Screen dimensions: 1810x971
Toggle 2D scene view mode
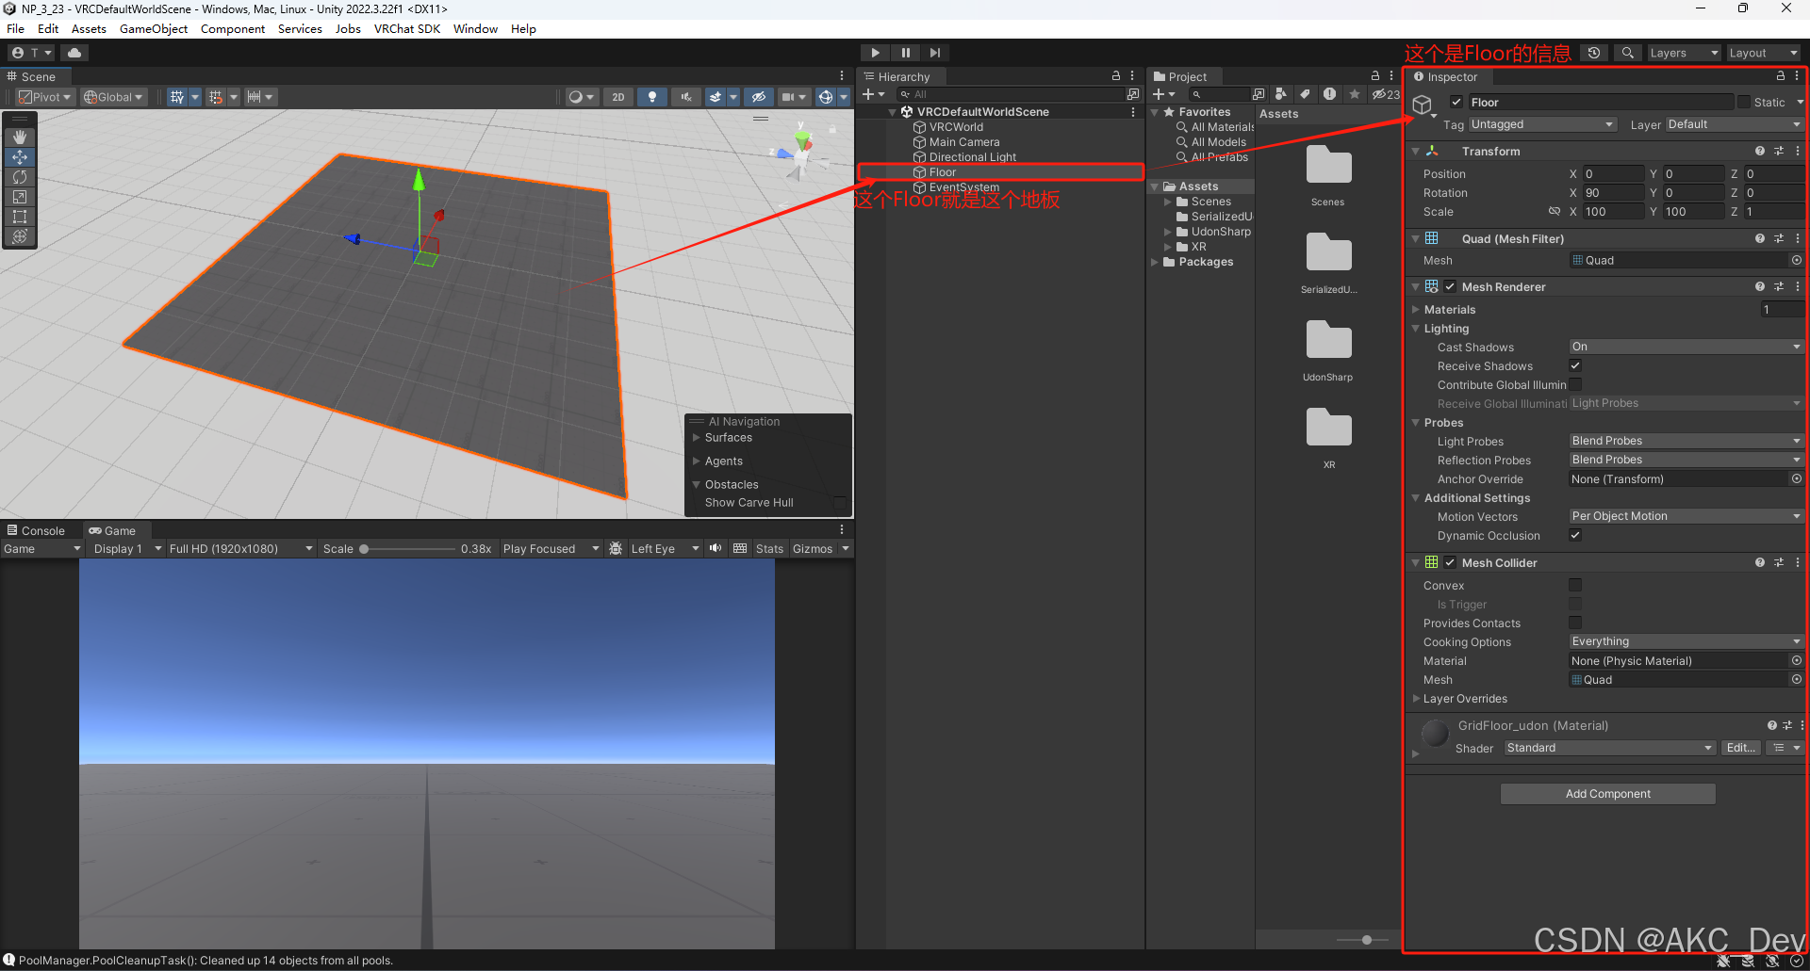[x=618, y=97]
